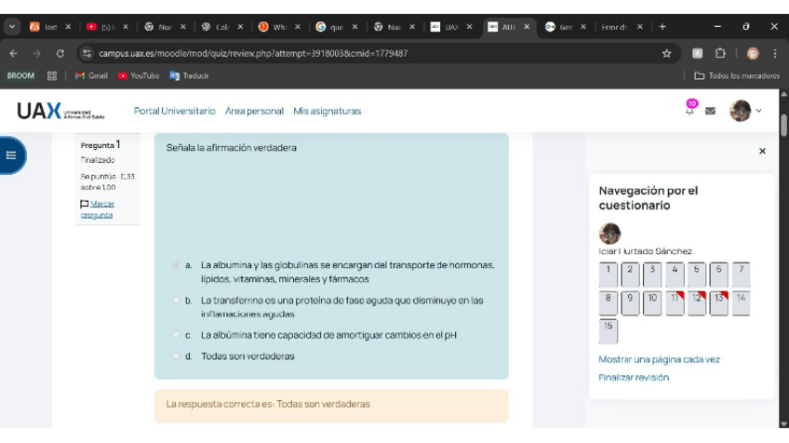789x443 pixels.
Task: Open the tab search dropdown arrow
Action: [x=12, y=27]
